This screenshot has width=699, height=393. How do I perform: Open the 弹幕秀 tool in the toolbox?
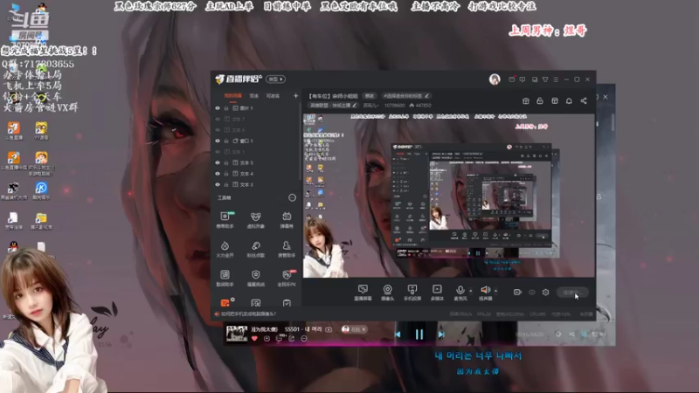point(287,220)
